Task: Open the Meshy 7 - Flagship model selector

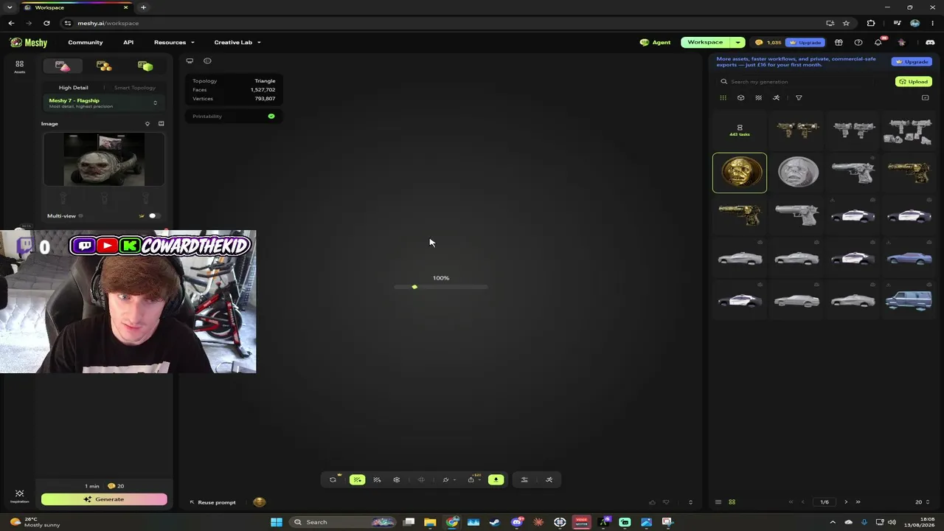Action: [103, 103]
